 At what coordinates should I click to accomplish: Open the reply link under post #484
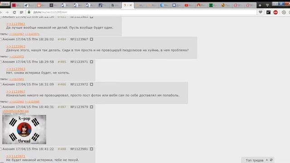17,57
